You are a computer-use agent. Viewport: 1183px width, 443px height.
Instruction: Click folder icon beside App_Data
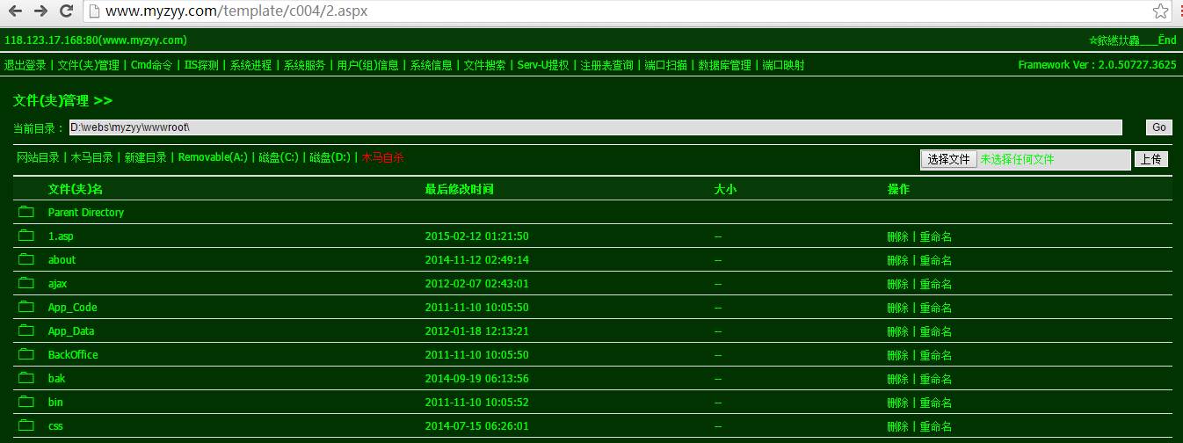point(26,330)
